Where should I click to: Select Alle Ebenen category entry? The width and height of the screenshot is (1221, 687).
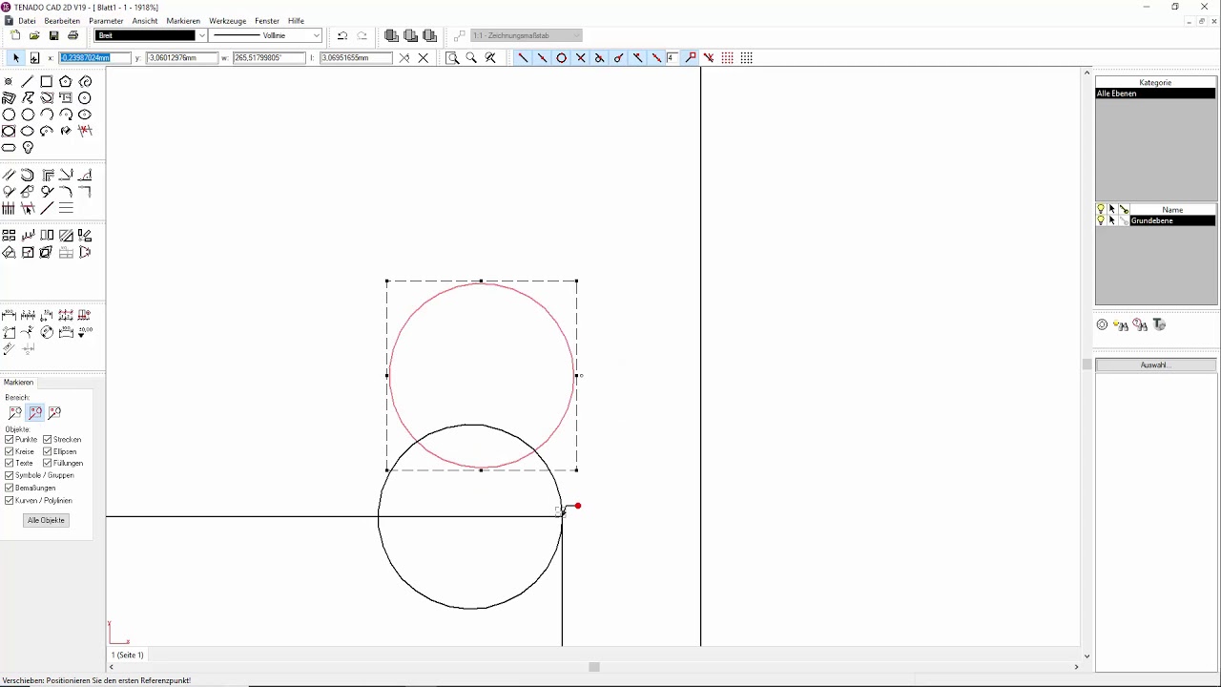point(1155,94)
